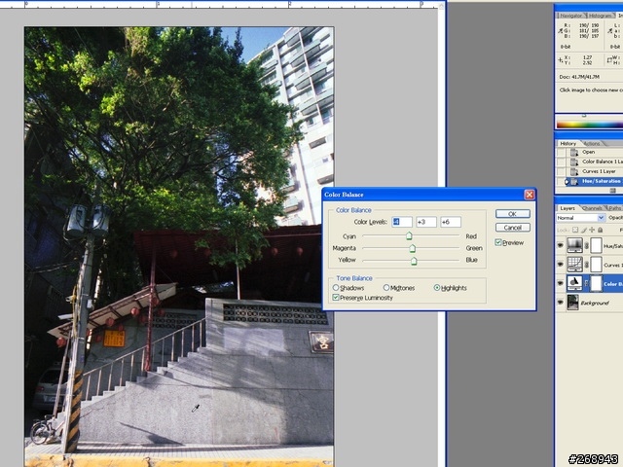Image resolution: width=623 pixels, height=467 pixels.
Task: Click the Cyan-Red slider handle
Action: point(409,236)
